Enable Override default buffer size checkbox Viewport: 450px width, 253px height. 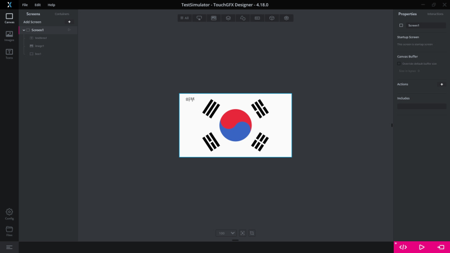pos(399,64)
